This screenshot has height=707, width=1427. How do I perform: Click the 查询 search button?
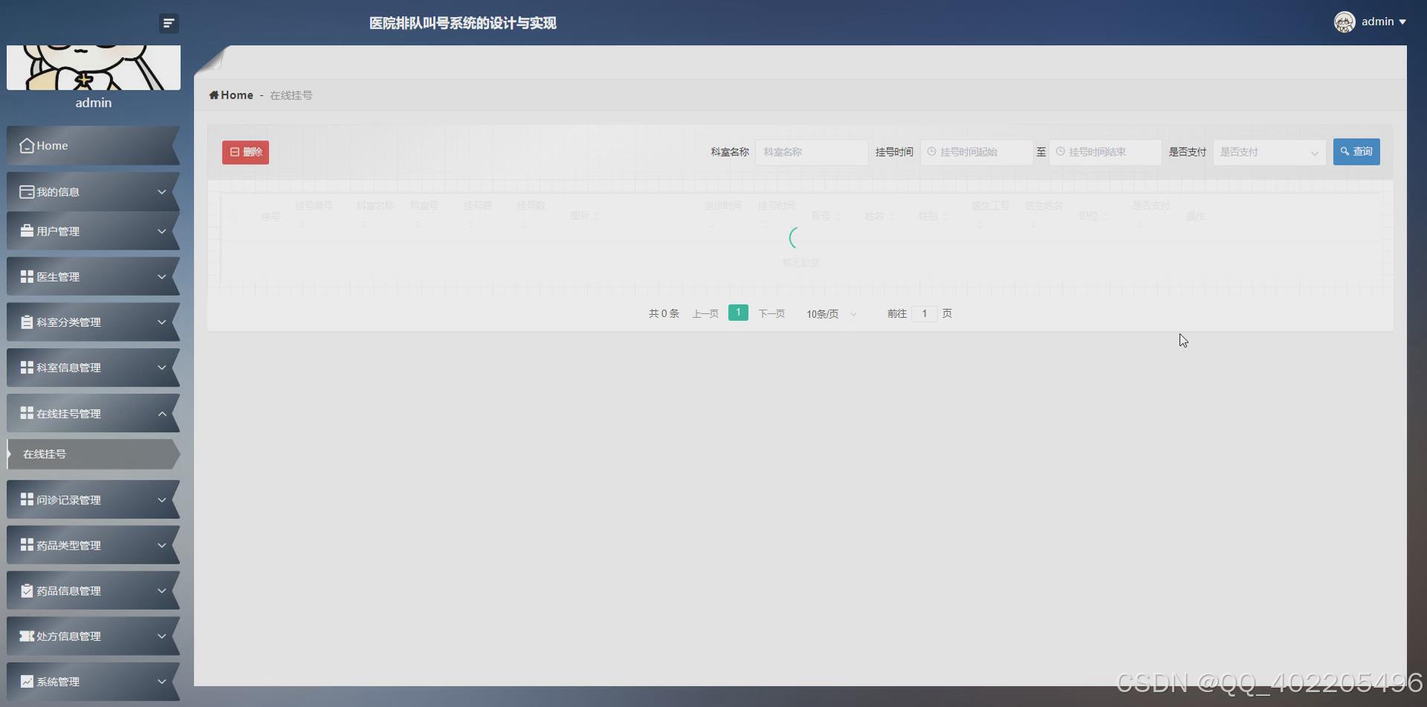1356,151
